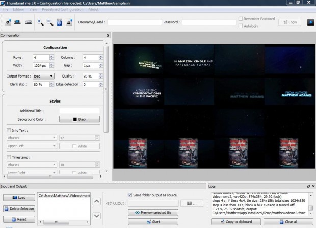Image resolution: width=316 pixels, height=228 pixels.
Task: Click the file list horizontal scrollbar
Action: 56,222
